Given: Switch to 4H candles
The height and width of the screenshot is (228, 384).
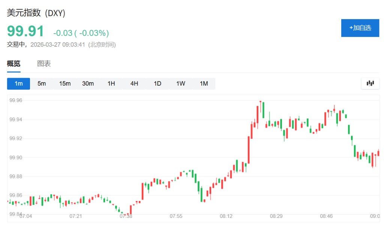Looking at the screenshot, I should click(134, 83).
